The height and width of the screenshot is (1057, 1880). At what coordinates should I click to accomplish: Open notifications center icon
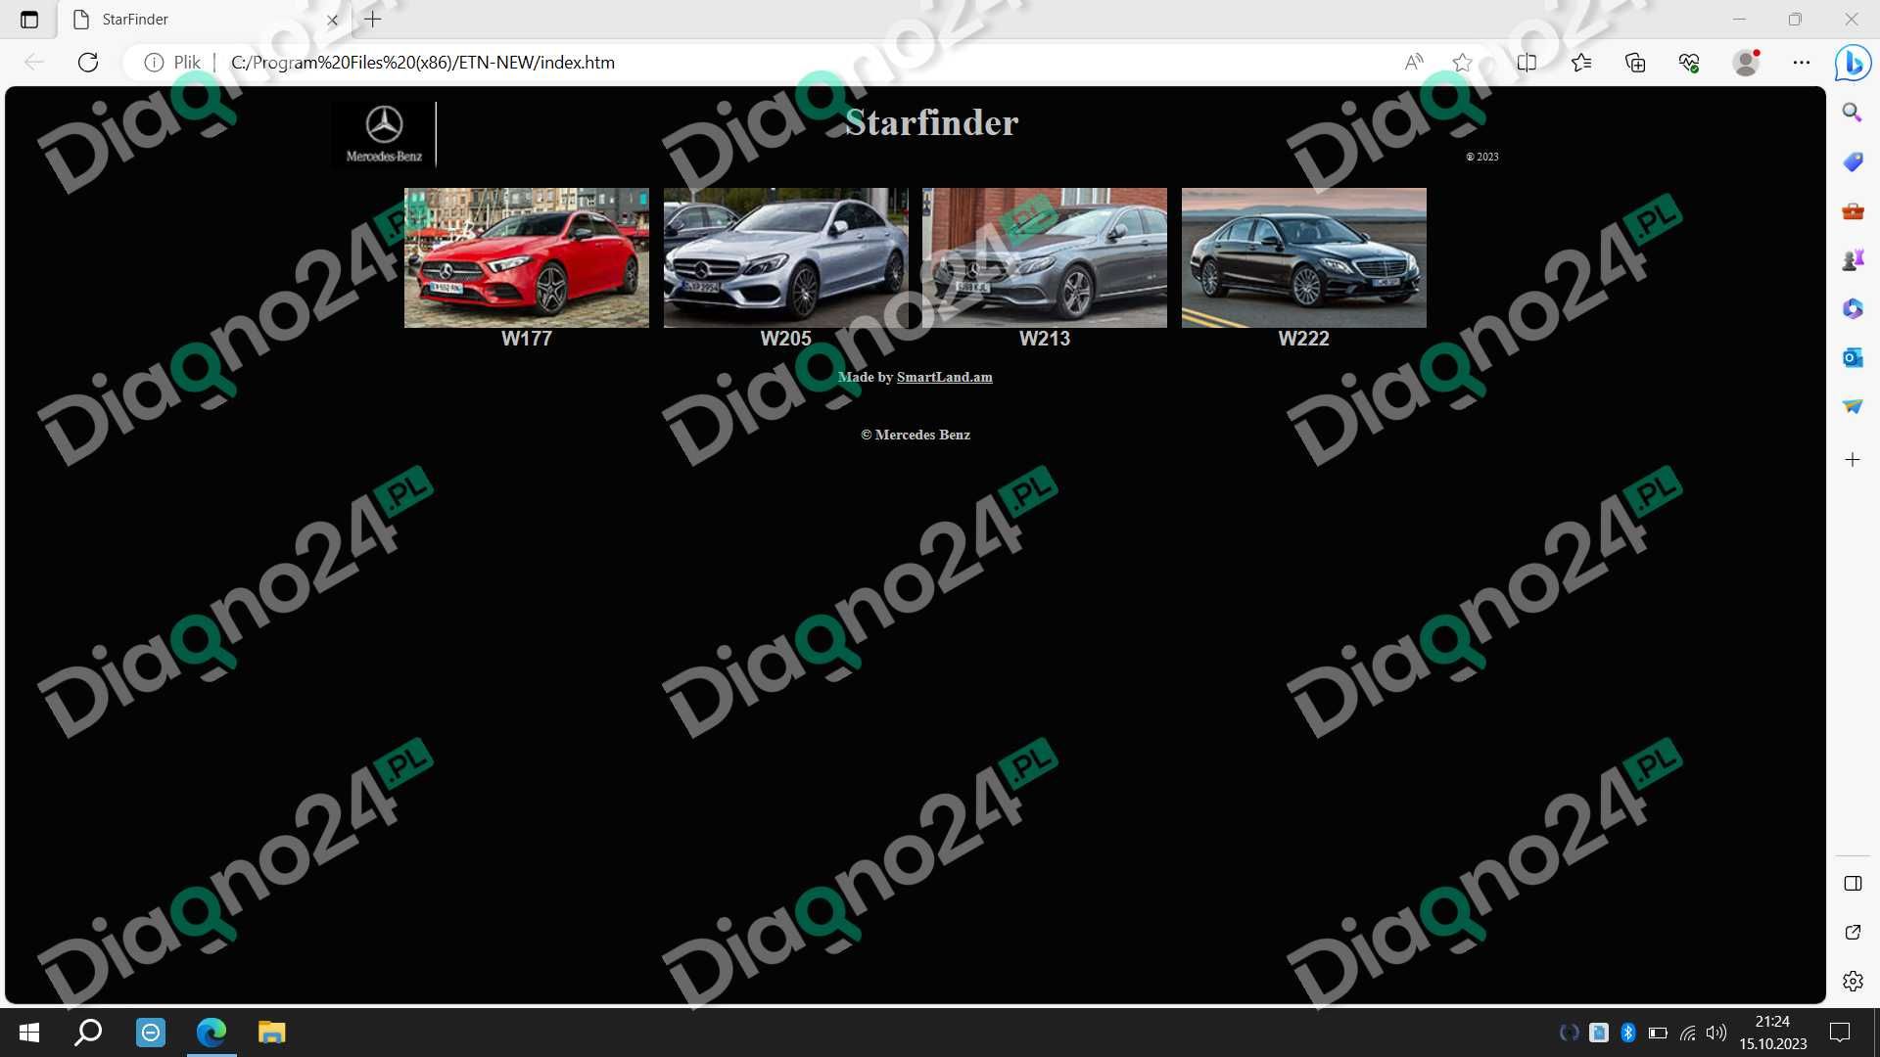coord(1840,1033)
